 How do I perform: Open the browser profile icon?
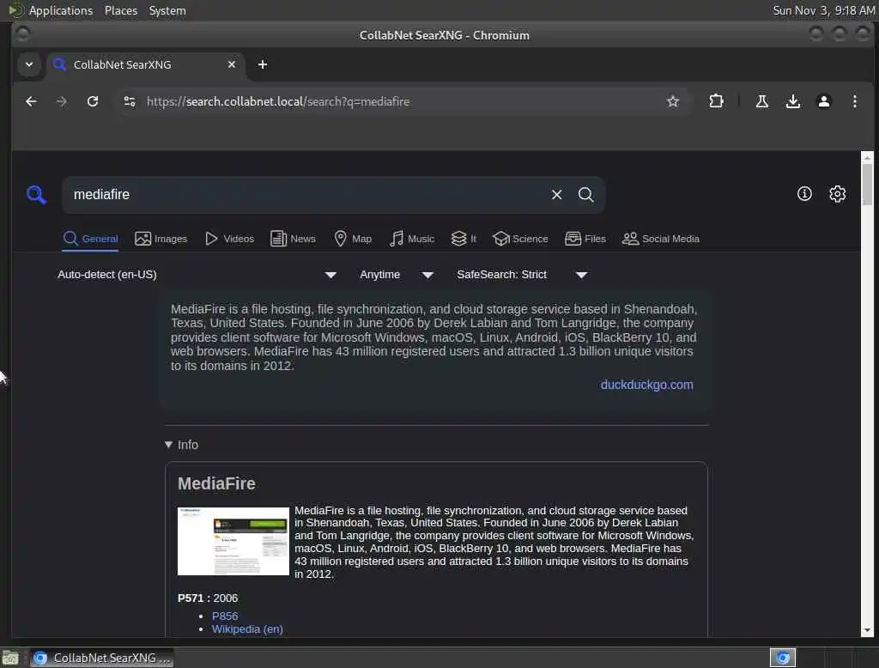823,101
